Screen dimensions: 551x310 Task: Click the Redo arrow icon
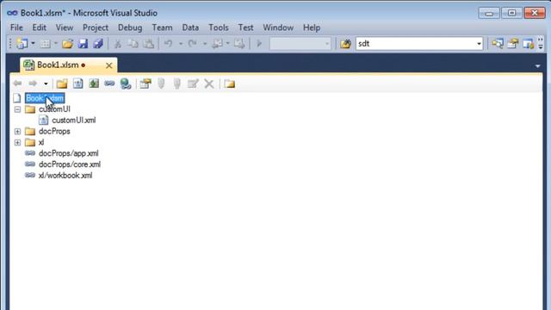(192, 44)
